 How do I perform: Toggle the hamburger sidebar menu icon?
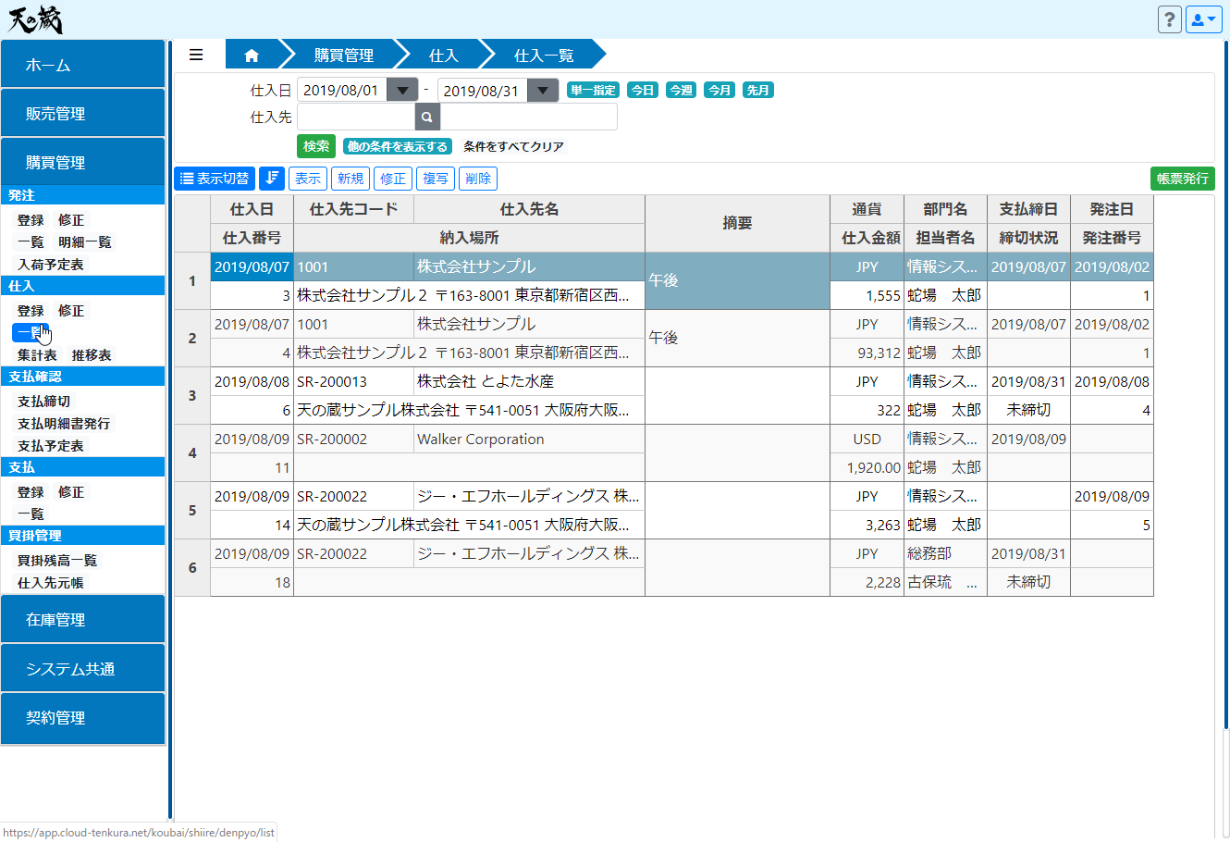[x=196, y=55]
